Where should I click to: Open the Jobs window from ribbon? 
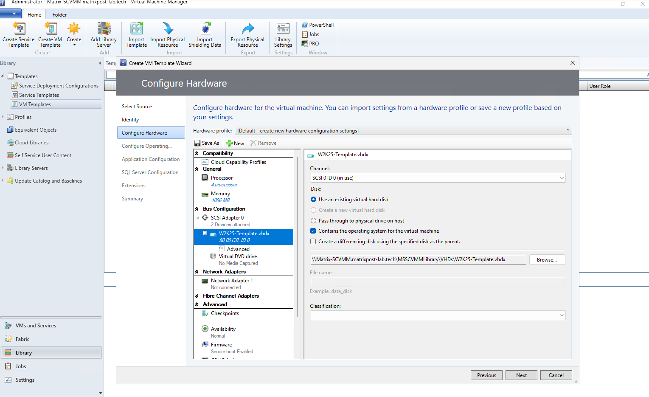[311, 34]
